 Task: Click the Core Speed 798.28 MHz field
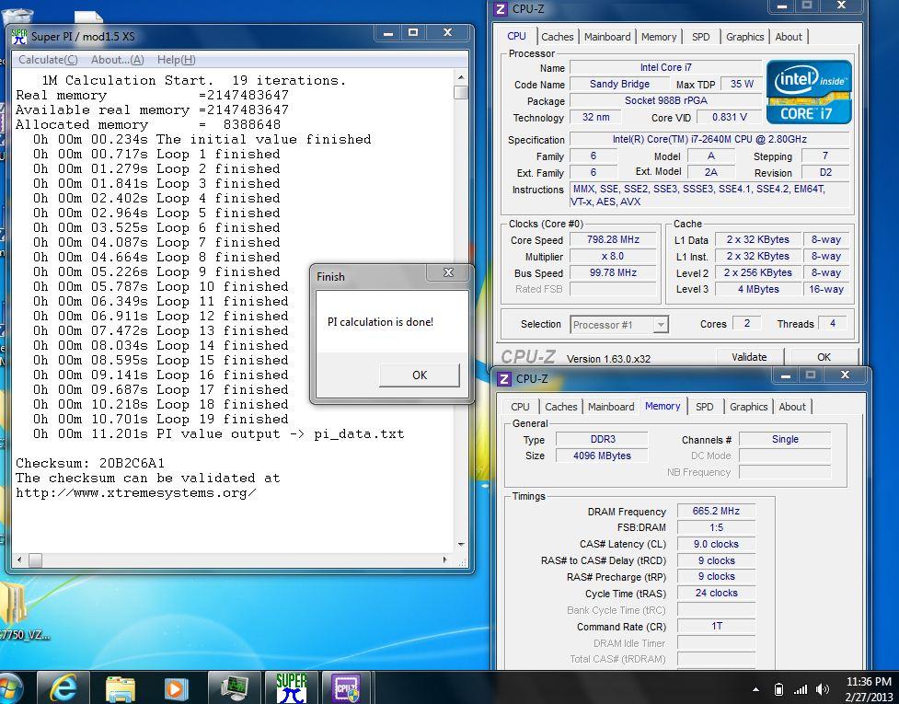(613, 239)
